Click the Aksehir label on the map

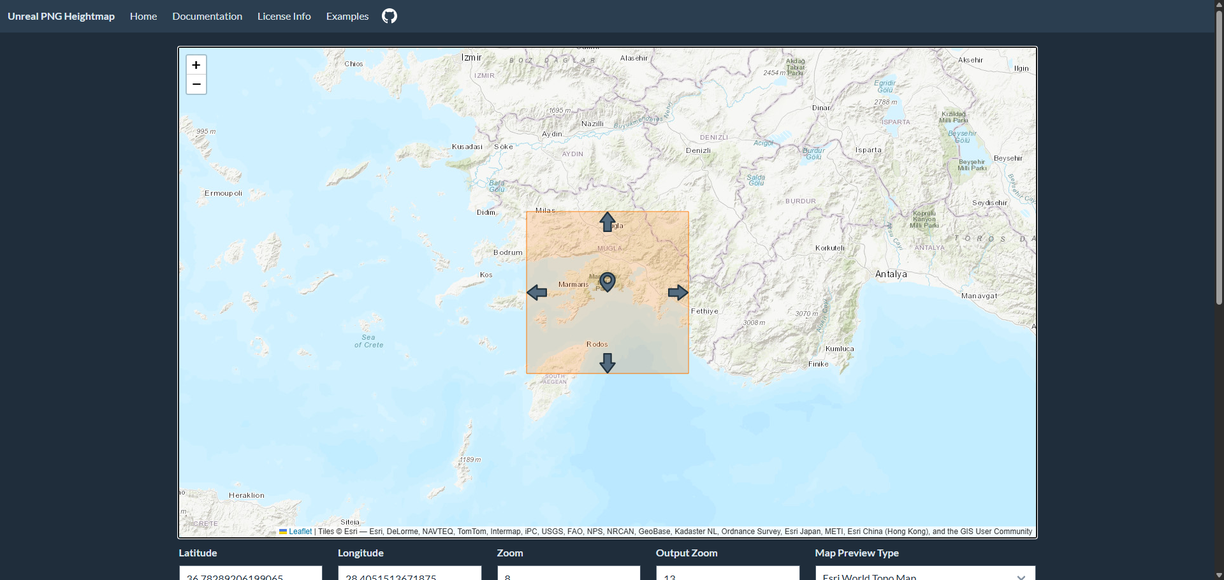[x=970, y=60]
